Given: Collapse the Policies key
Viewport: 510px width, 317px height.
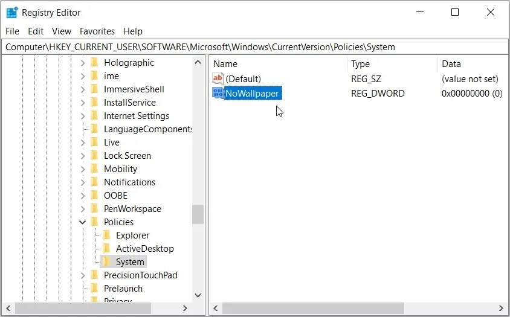Looking at the screenshot, I should coord(83,222).
